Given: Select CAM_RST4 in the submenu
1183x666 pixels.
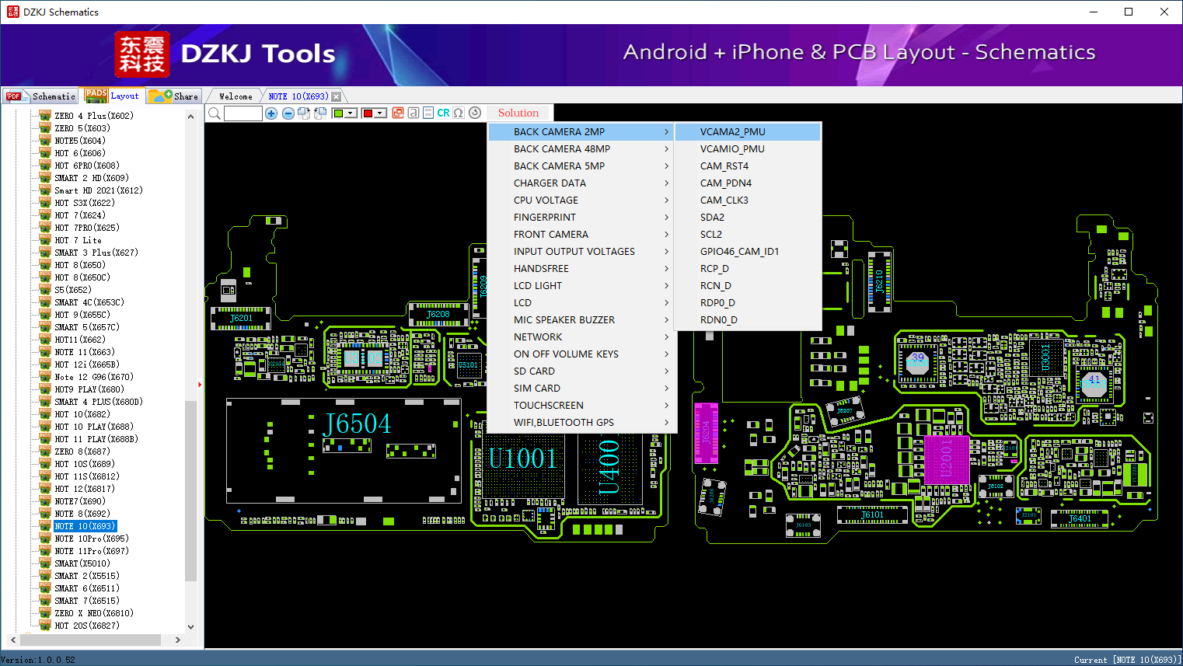Looking at the screenshot, I should (748, 166).
